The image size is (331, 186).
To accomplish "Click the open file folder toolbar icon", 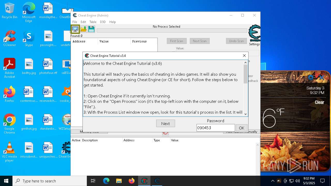I will point(84,29).
